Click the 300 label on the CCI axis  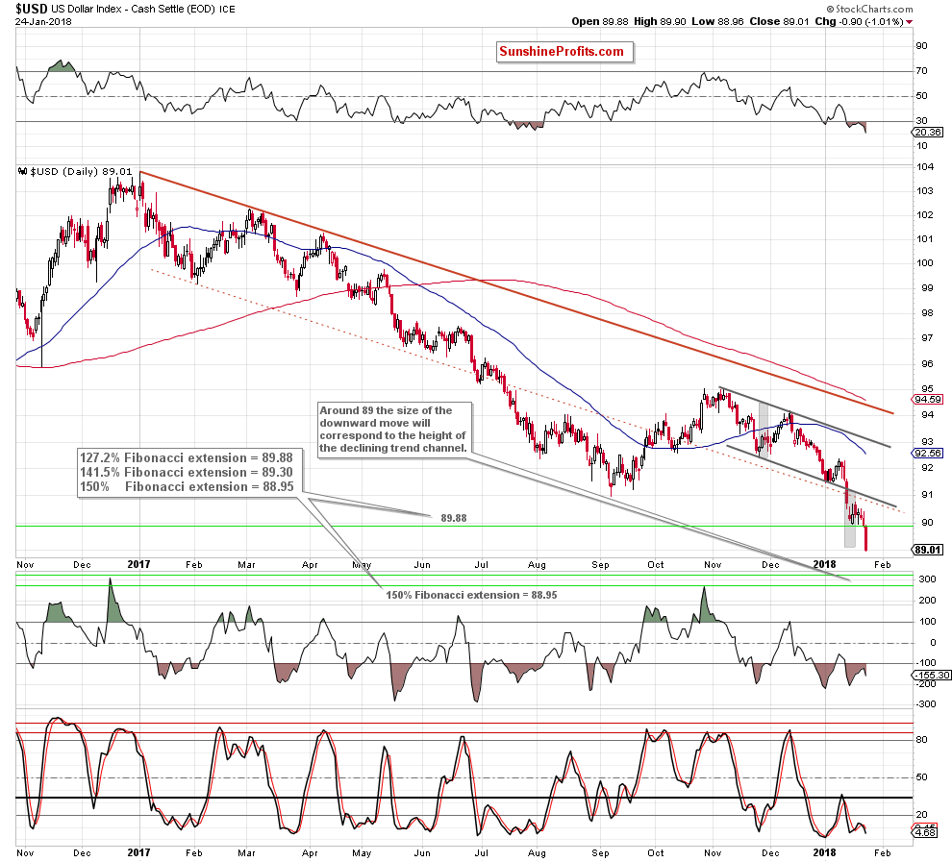(x=926, y=579)
